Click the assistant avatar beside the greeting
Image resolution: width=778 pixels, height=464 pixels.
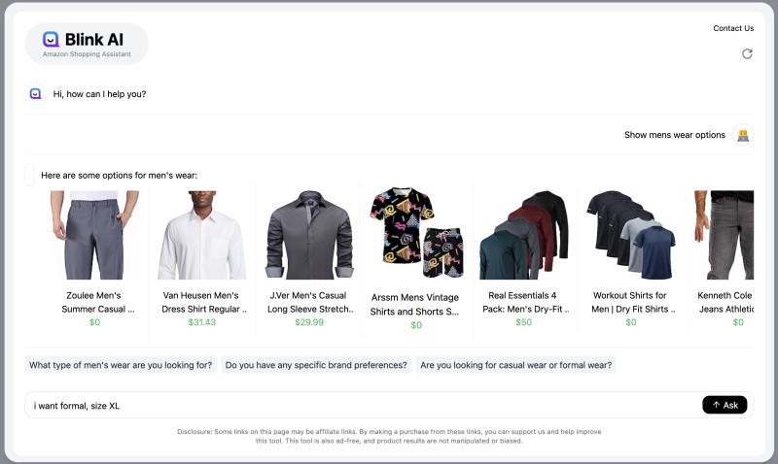coord(36,93)
